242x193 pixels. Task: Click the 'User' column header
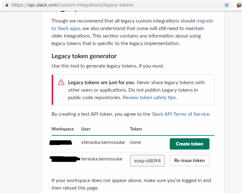click(86, 129)
